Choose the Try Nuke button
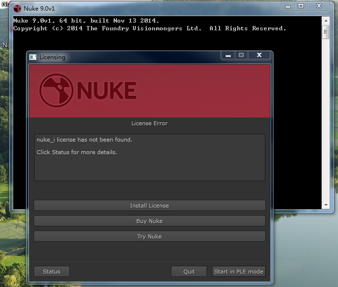Image resolution: width=338 pixels, height=287 pixels. coord(150,236)
